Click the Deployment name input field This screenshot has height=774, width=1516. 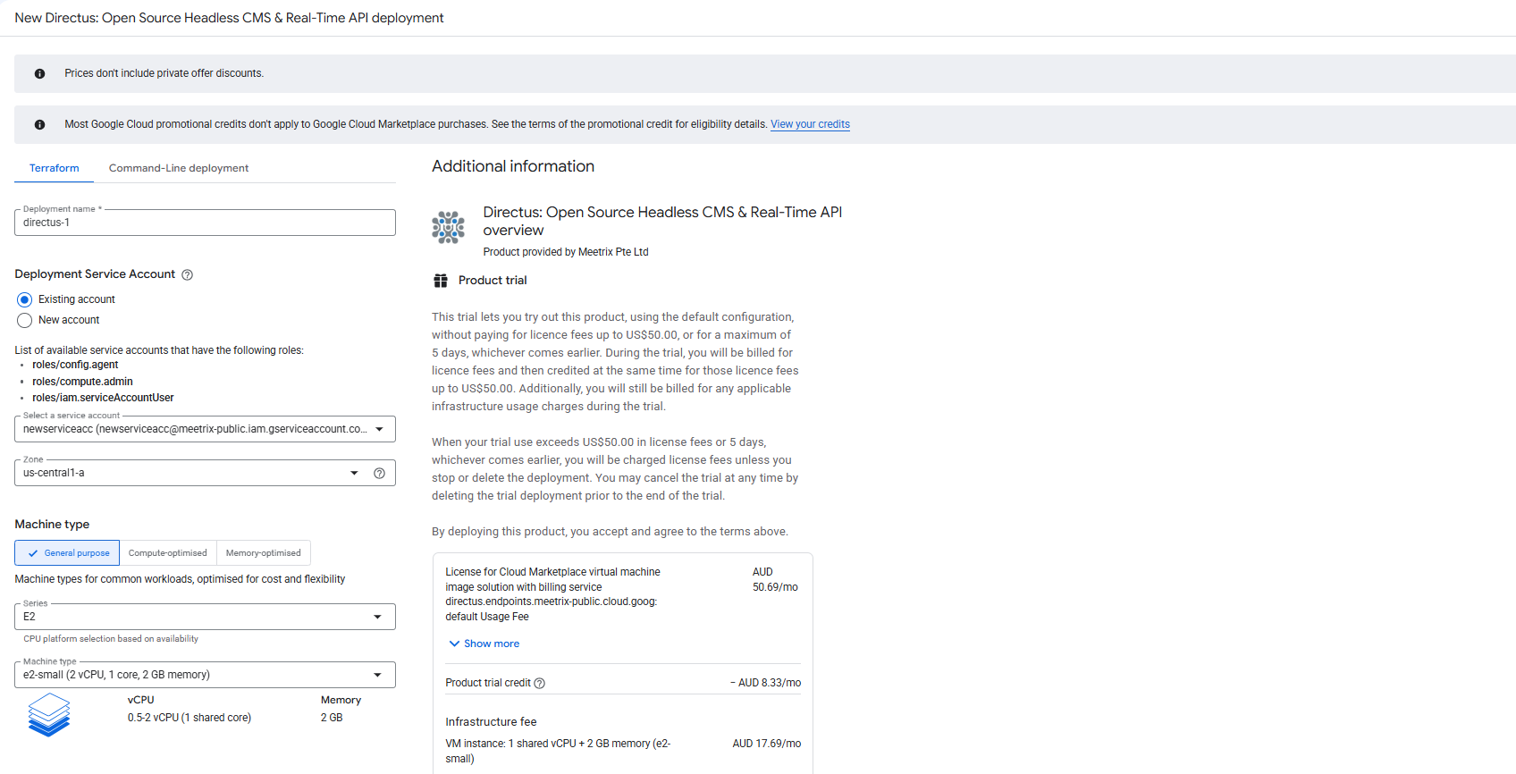click(205, 223)
